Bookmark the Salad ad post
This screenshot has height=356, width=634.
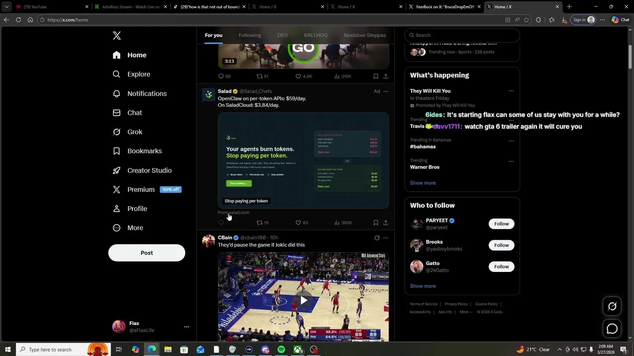tap(376, 222)
